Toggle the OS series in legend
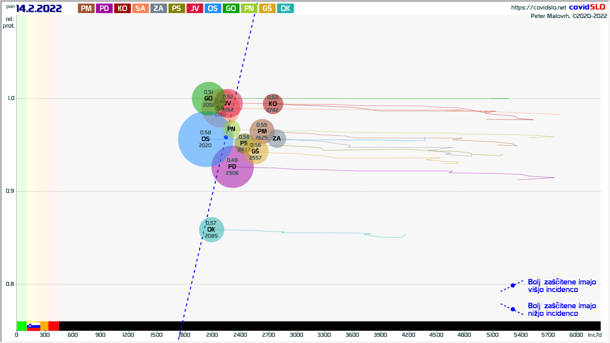Image resolution: width=610 pixels, height=343 pixels. (213, 8)
